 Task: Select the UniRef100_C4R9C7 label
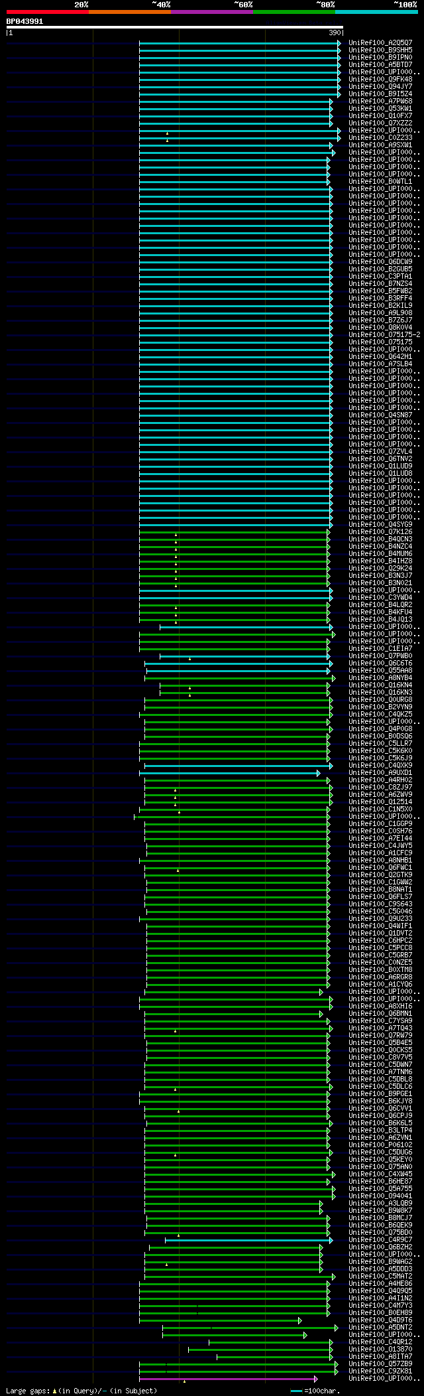tap(380, 1239)
